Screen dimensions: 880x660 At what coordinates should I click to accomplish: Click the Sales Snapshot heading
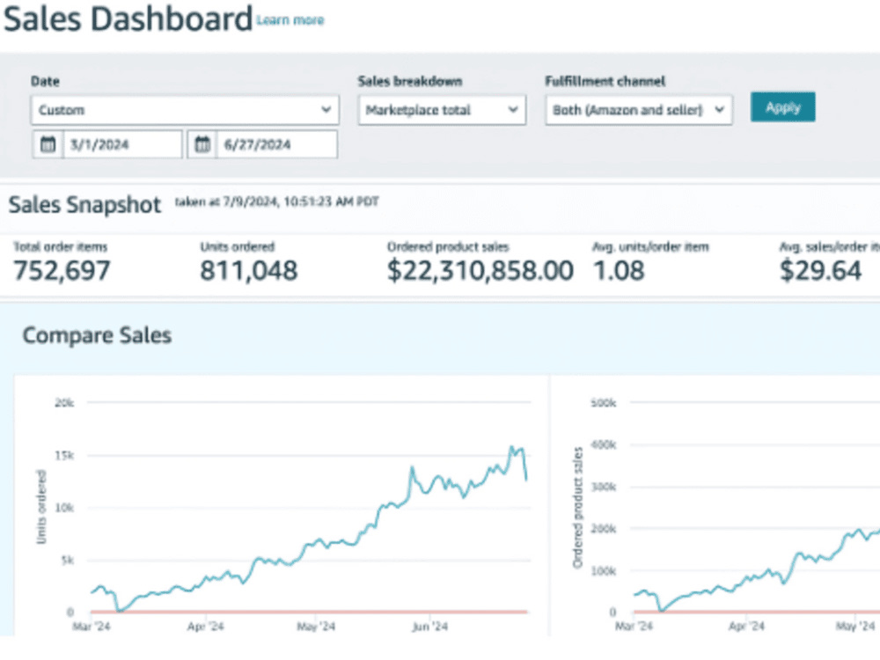pos(84,204)
